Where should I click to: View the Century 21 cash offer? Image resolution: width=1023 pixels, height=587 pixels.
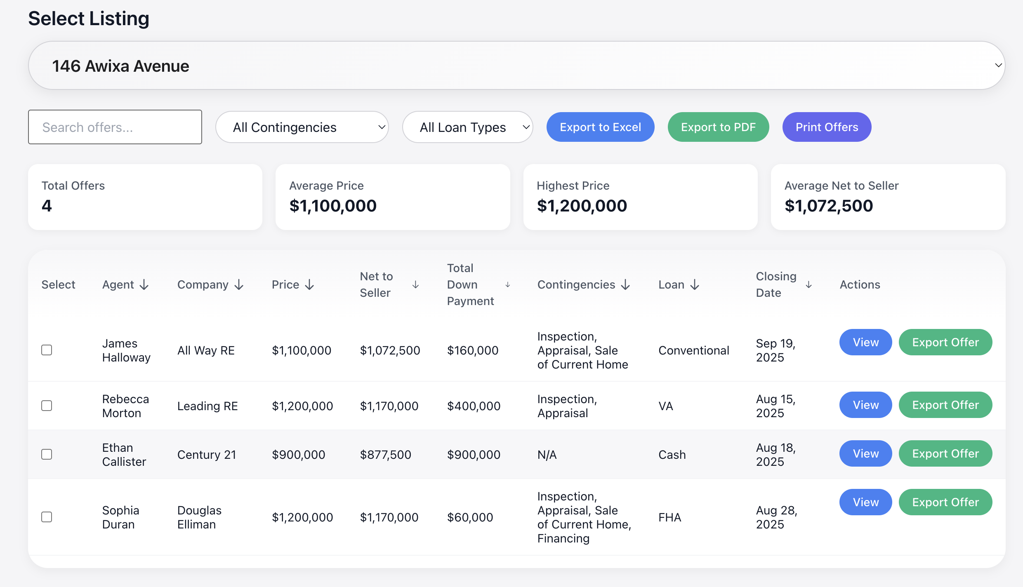tap(865, 453)
